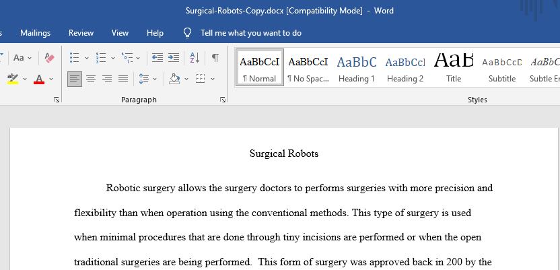
Task: Click the Decrease Indent icon
Action: click(x=157, y=57)
